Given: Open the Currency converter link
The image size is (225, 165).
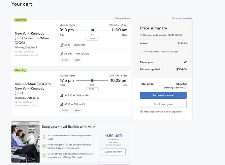Looking at the screenshot, I should pyautogui.click(x=182, y=18).
